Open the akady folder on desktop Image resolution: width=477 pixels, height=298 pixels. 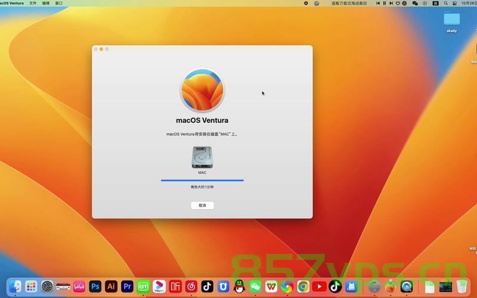tap(452, 21)
